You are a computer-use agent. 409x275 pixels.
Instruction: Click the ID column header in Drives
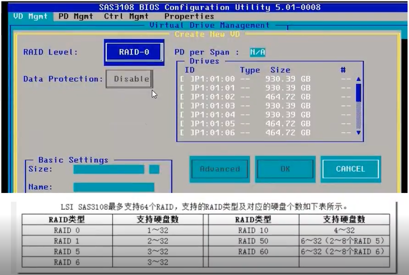190,70
